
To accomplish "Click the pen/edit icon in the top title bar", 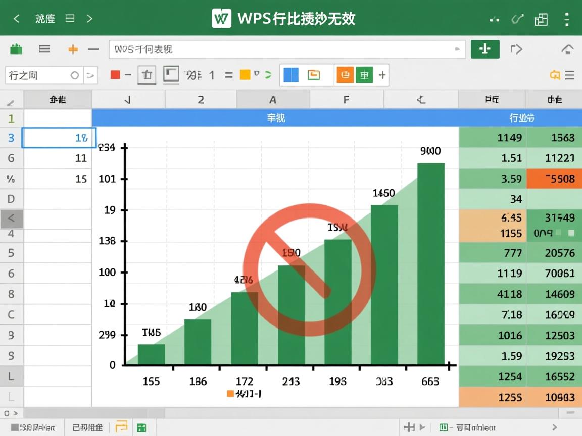I will click(517, 19).
